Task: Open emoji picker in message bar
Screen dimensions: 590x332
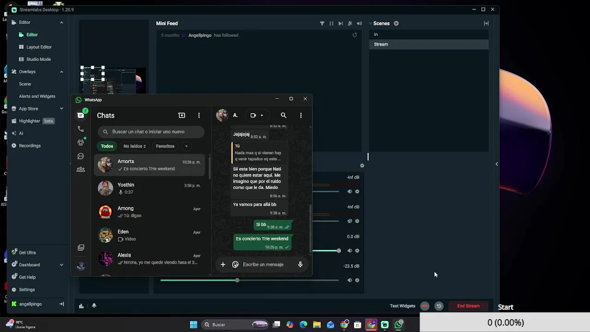Action: [x=236, y=264]
